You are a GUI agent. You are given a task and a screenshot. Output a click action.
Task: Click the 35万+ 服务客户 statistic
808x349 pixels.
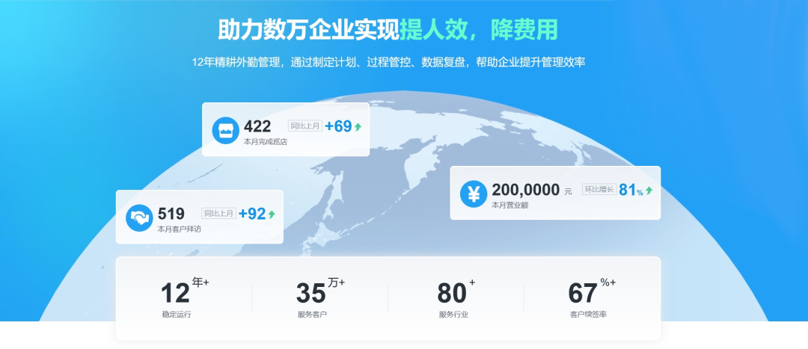tap(313, 297)
